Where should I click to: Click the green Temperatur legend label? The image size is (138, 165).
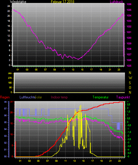point(101,97)
